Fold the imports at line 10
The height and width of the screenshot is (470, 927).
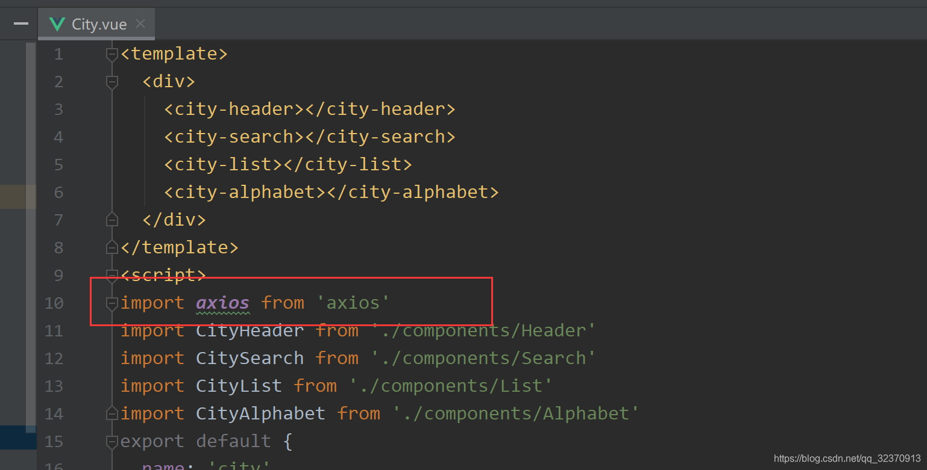pyautogui.click(x=112, y=304)
